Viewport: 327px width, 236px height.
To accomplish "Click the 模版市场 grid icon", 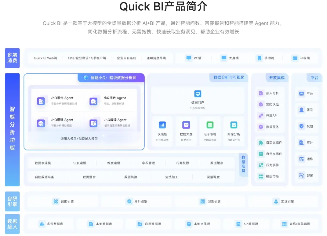I will click(x=261, y=176).
